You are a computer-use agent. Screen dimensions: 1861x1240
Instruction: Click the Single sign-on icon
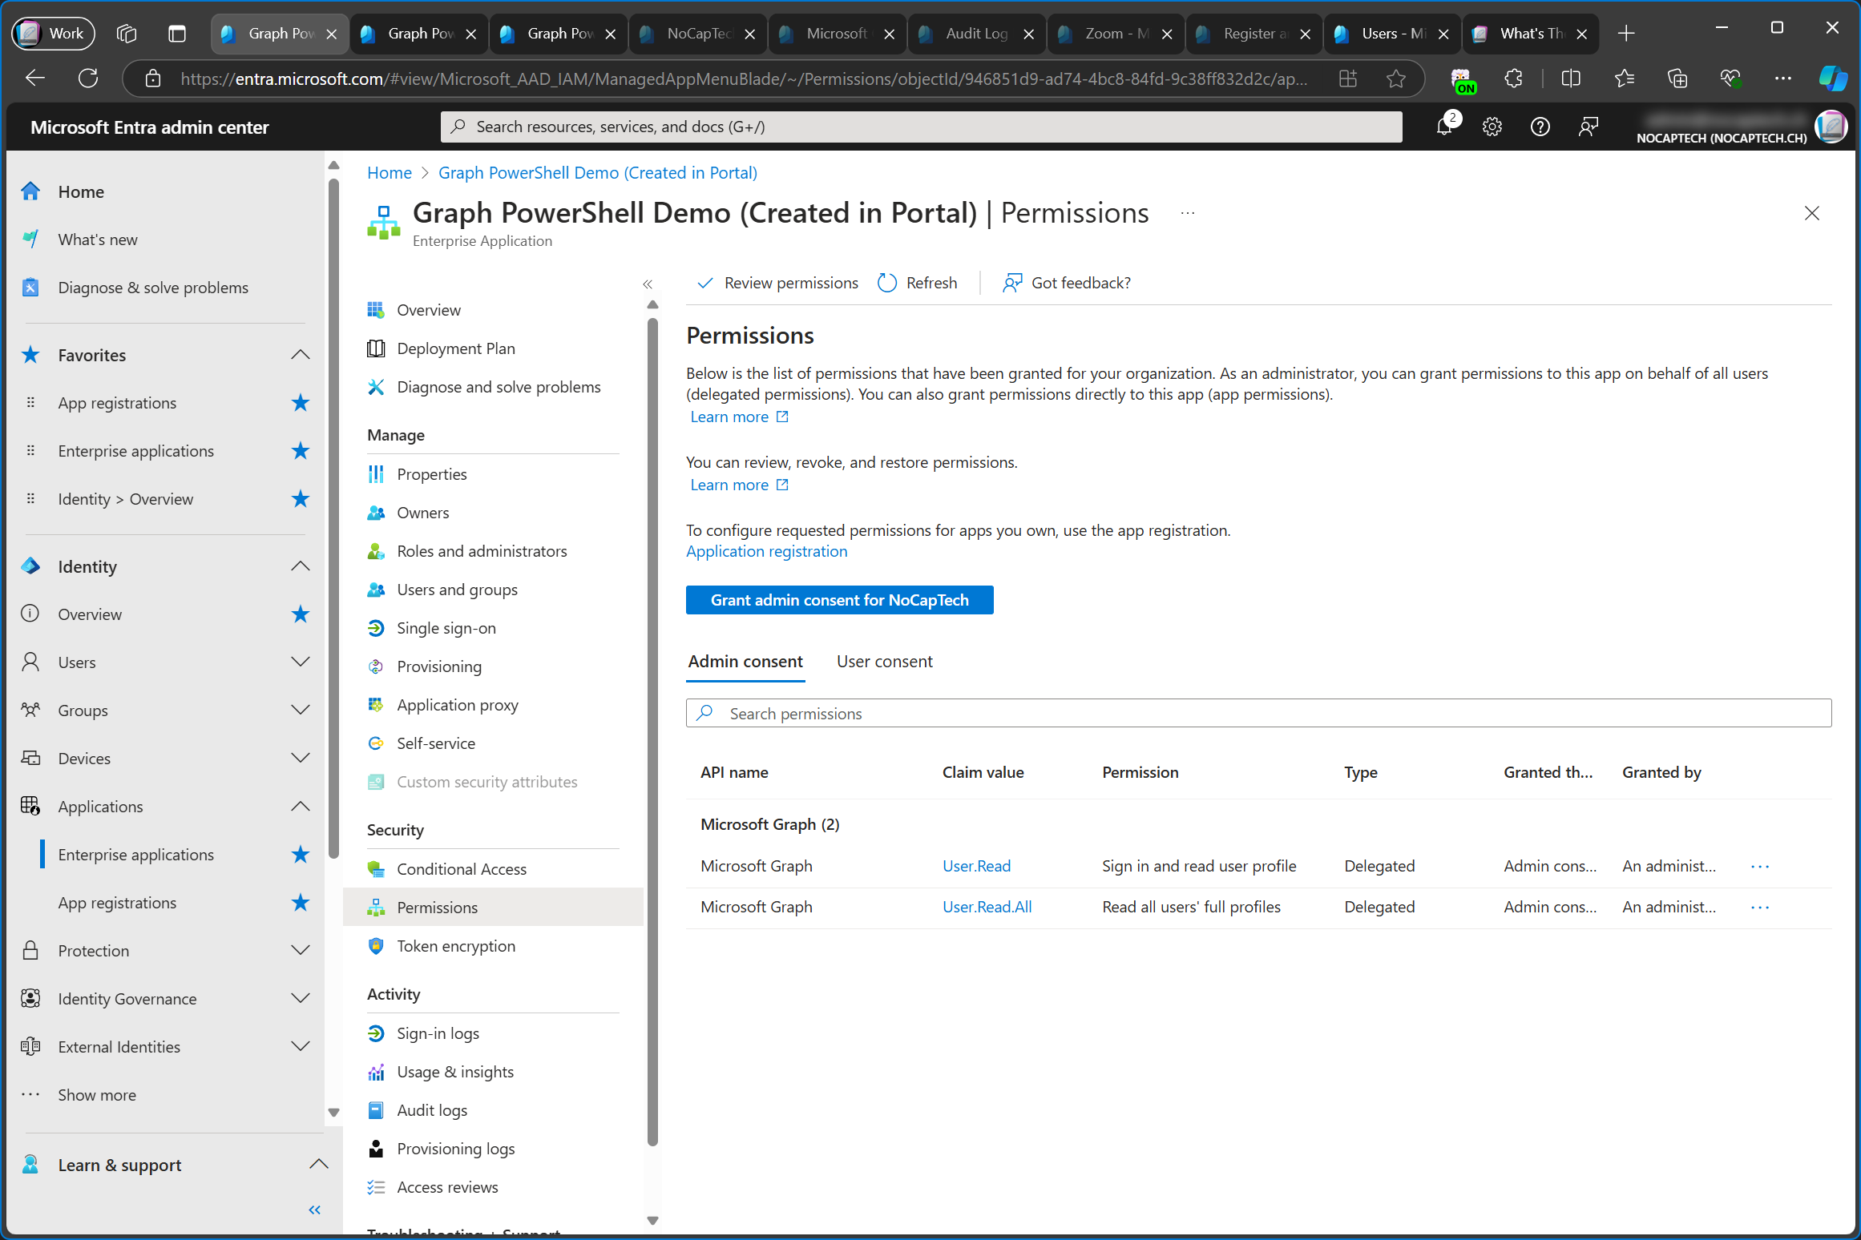pyautogui.click(x=375, y=627)
